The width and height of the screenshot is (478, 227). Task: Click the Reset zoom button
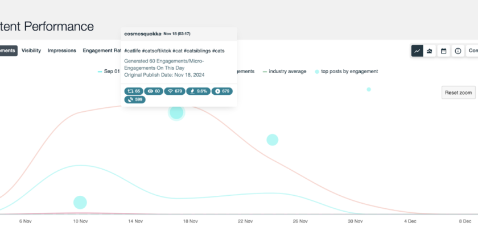pyautogui.click(x=458, y=93)
